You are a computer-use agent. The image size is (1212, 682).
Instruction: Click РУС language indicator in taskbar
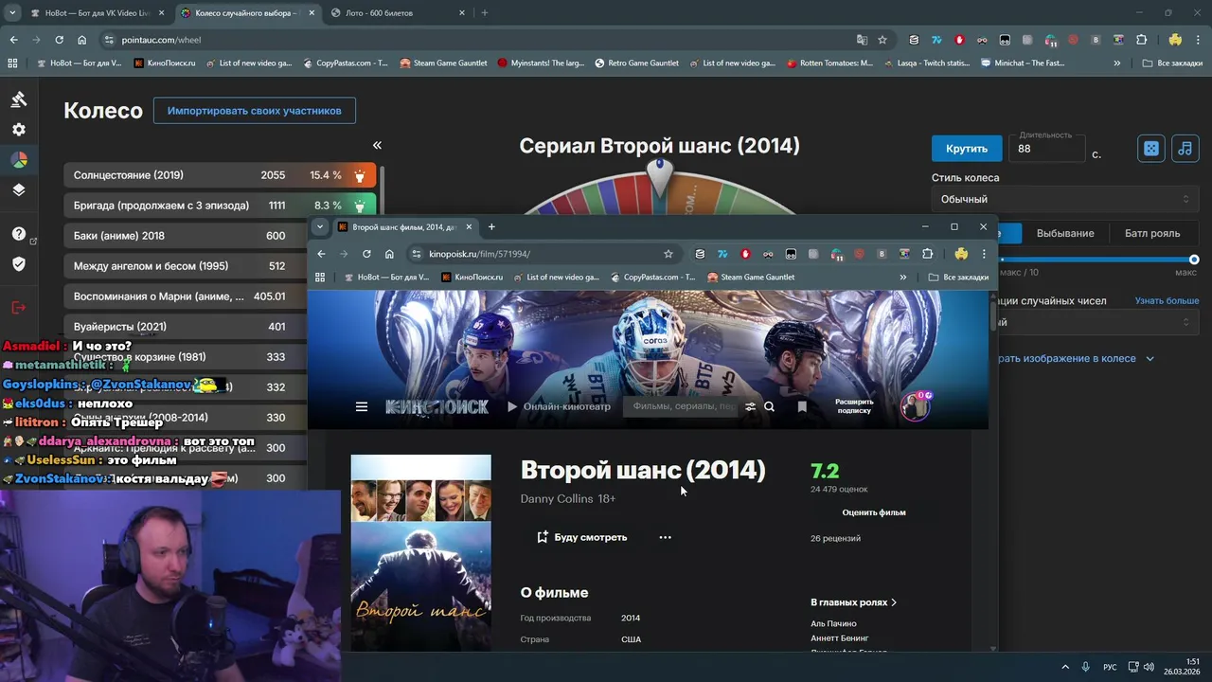pyautogui.click(x=1110, y=667)
